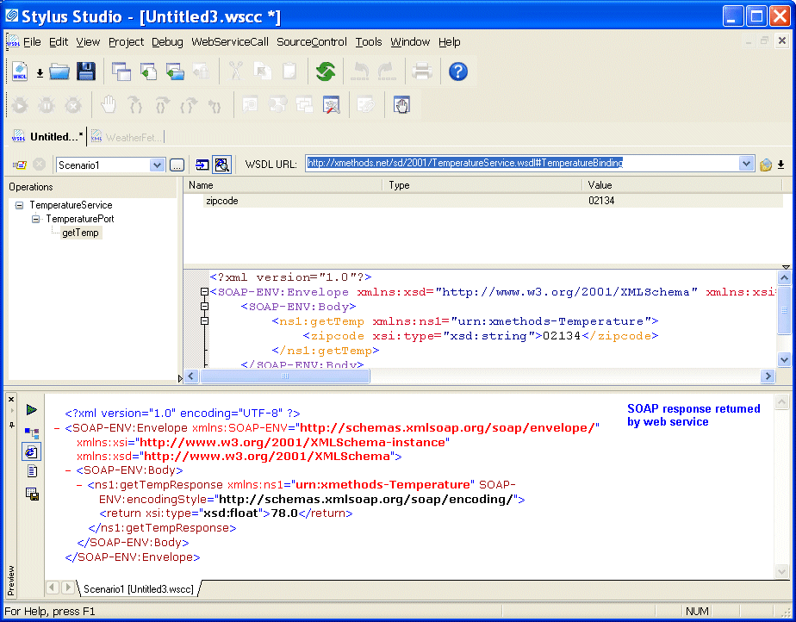796x622 pixels.
Task: Select the getTemp operation
Action: coord(80,233)
